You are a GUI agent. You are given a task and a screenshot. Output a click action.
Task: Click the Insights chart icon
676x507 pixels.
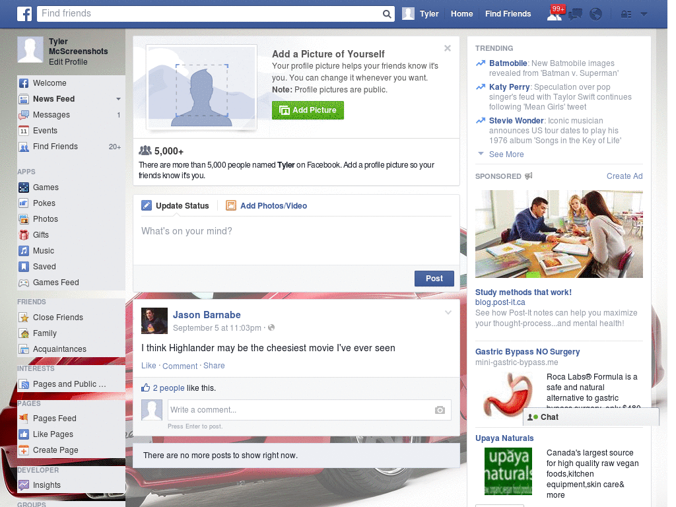(x=24, y=485)
